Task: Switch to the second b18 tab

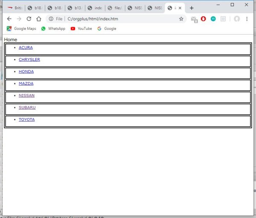Action: [55, 8]
